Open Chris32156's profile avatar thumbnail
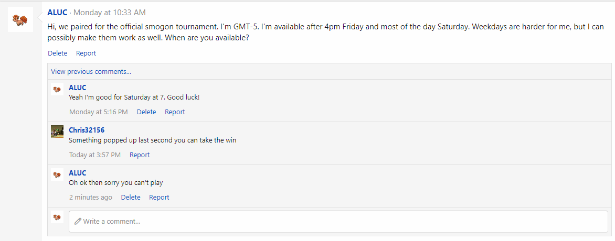Image resolution: width=615 pixels, height=241 pixels. click(x=57, y=132)
